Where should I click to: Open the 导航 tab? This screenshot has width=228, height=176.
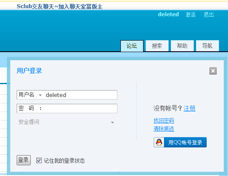tap(208, 46)
